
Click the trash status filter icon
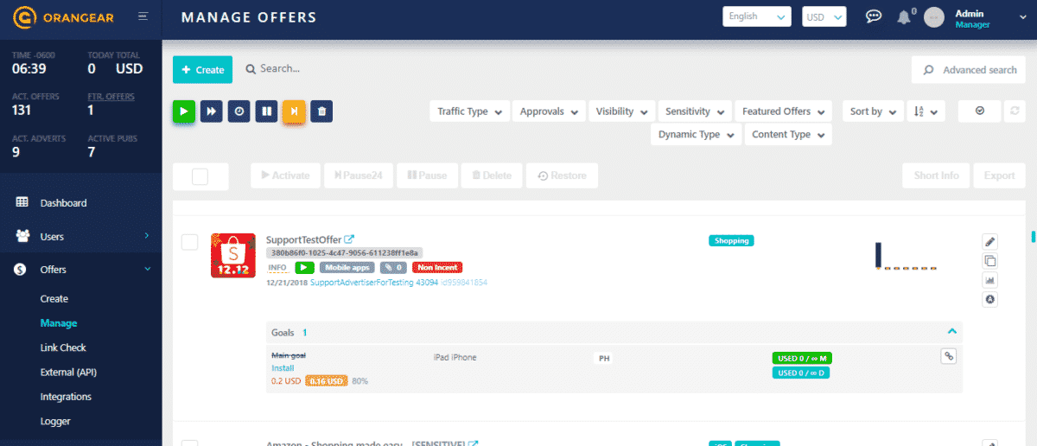click(x=321, y=111)
